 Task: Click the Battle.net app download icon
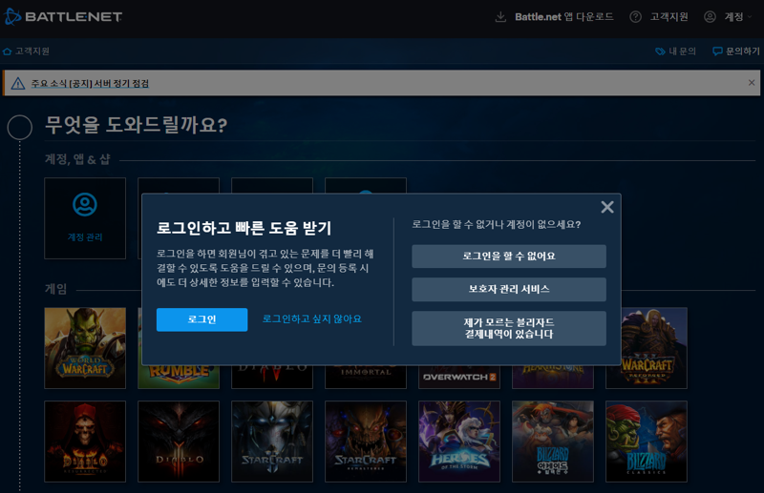(x=500, y=17)
